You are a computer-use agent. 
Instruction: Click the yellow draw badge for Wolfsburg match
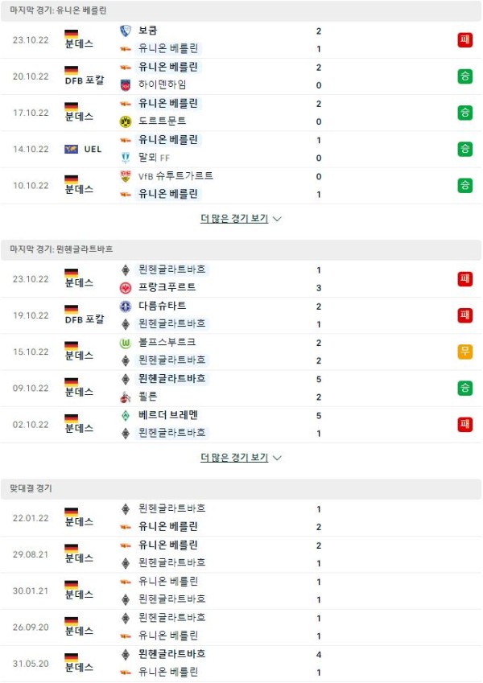pos(465,352)
